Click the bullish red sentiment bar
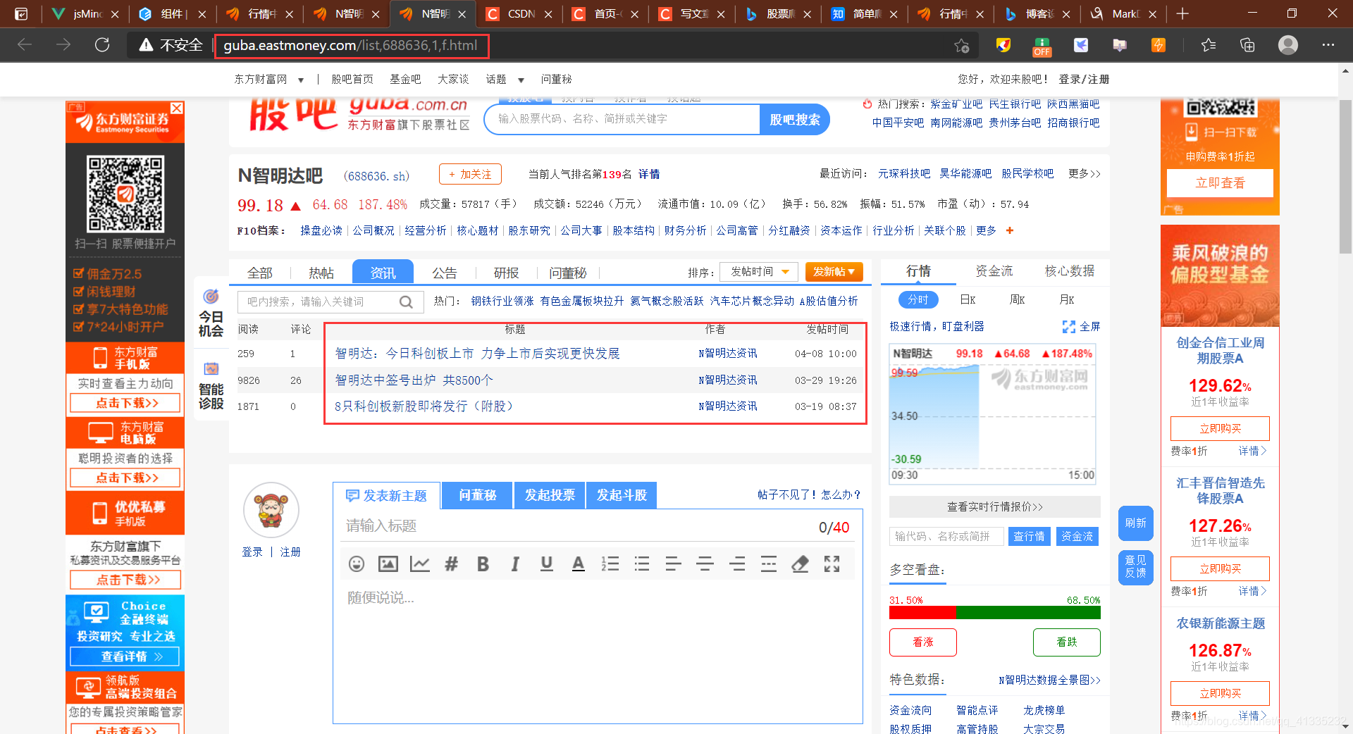This screenshot has height=734, width=1353. coord(922,612)
